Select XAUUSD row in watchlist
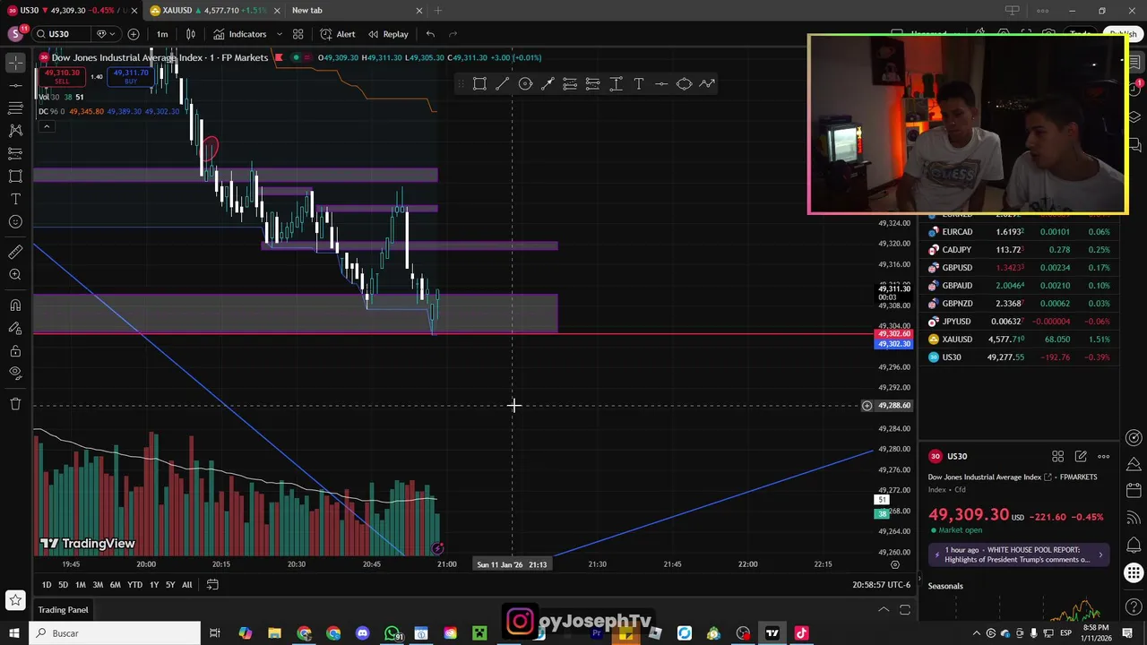 click(1020, 340)
